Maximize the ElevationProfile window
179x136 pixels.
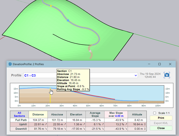159,64
